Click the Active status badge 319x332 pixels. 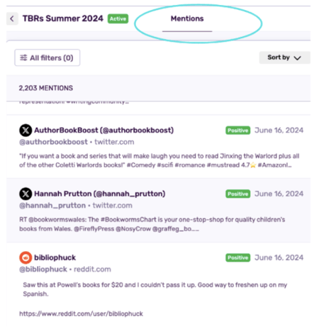point(118,18)
